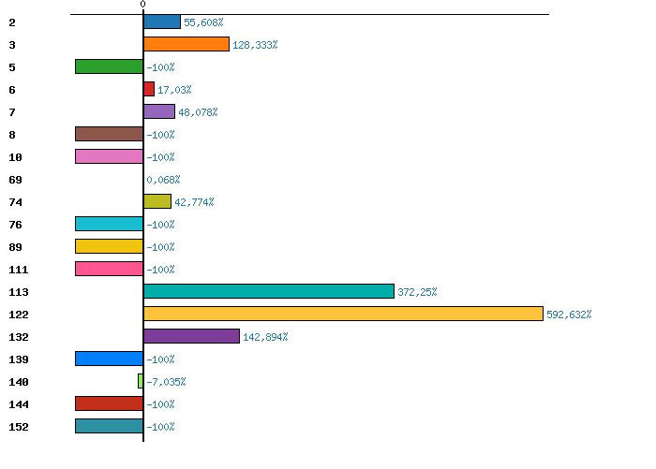Select the yellow bar for row 89
The image size is (656, 469).
point(109,246)
